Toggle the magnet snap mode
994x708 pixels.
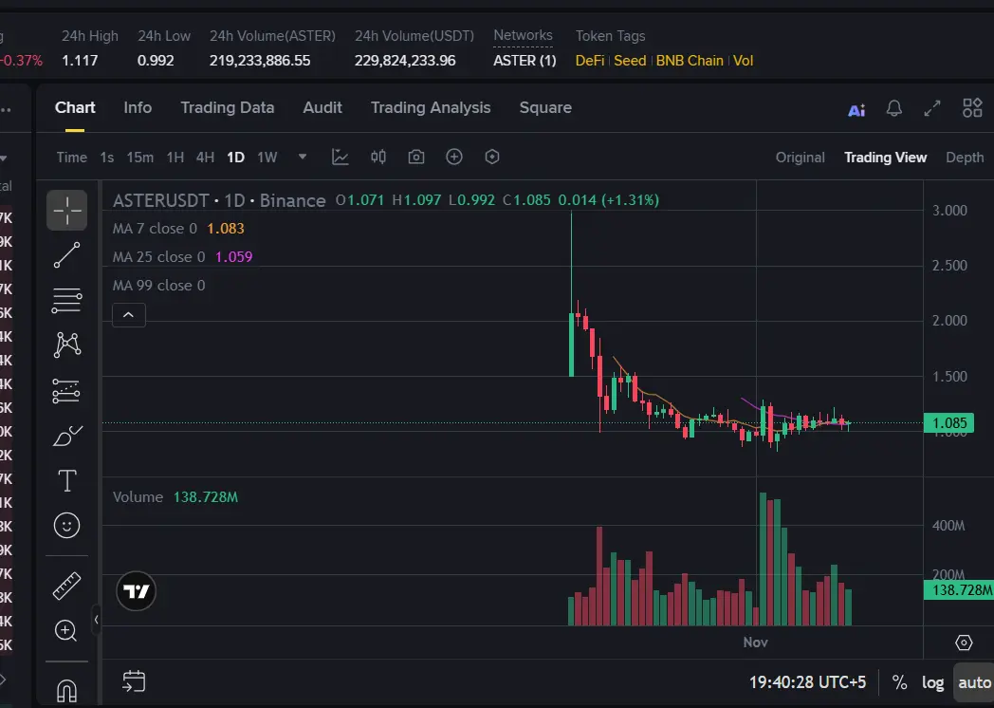click(66, 690)
